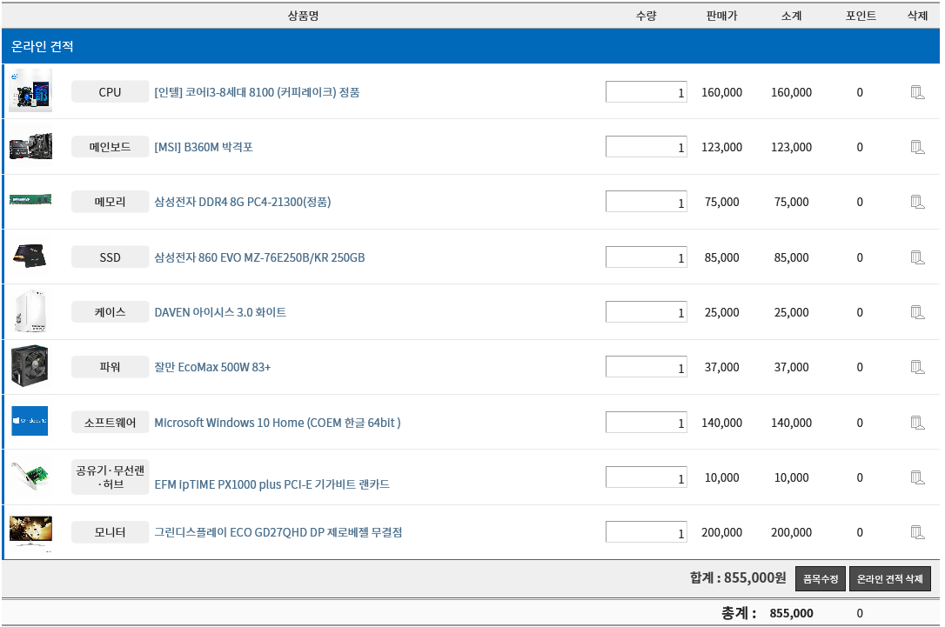The image size is (945, 627).
Task: Click the 온라인 견적 삭제 button
Action: [889, 579]
